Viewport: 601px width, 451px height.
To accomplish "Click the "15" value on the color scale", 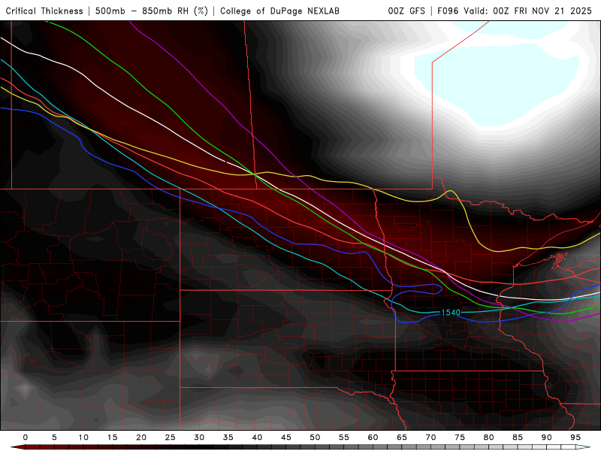I will point(112,437).
